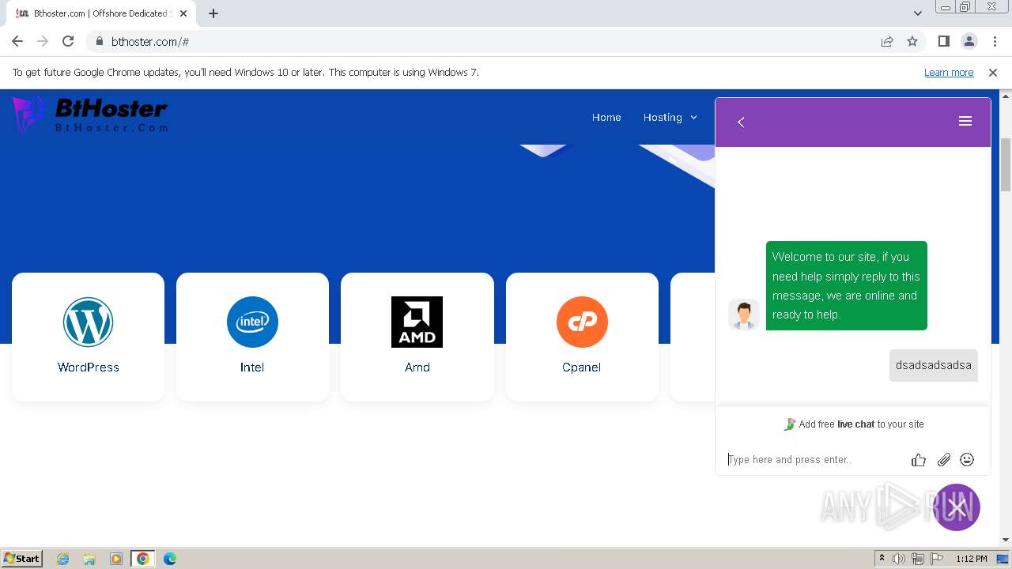The image size is (1012, 569).
Task: Click the agent avatar in chat
Action: coord(744,315)
